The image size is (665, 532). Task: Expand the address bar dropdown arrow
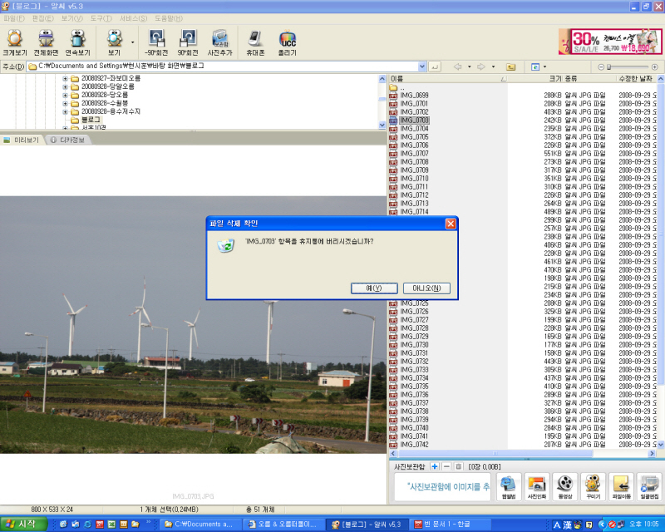(422, 66)
